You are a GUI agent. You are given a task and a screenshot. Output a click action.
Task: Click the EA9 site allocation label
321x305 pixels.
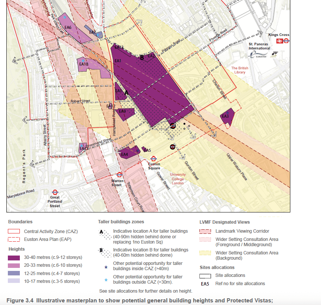click(x=122, y=111)
